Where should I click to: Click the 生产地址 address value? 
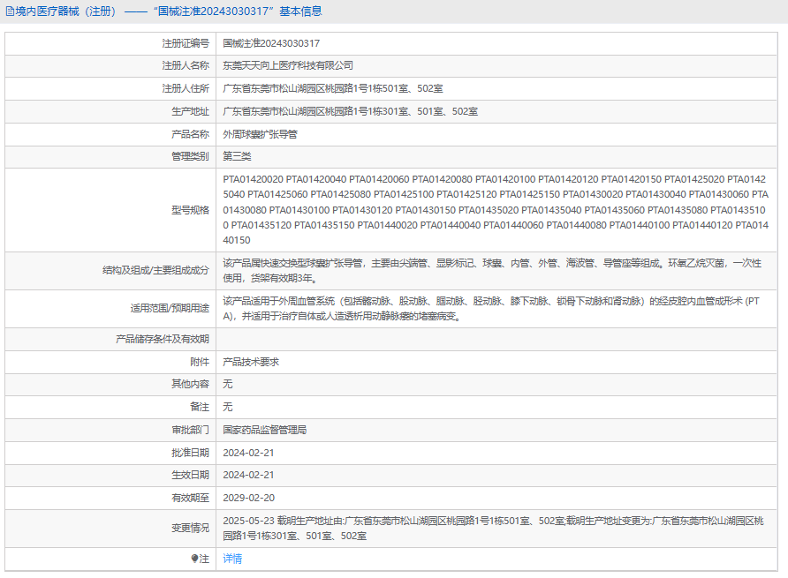[351, 111]
